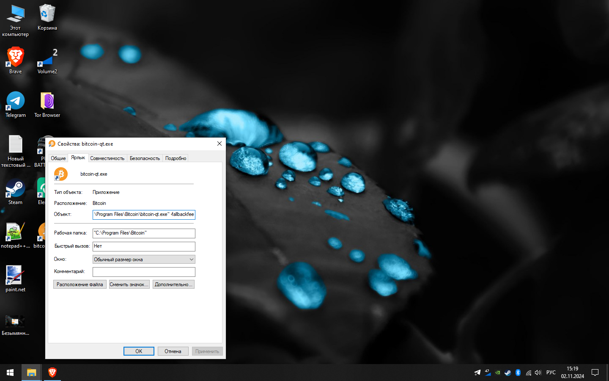Open the Windows Start menu
The height and width of the screenshot is (381, 609).
(10, 373)
